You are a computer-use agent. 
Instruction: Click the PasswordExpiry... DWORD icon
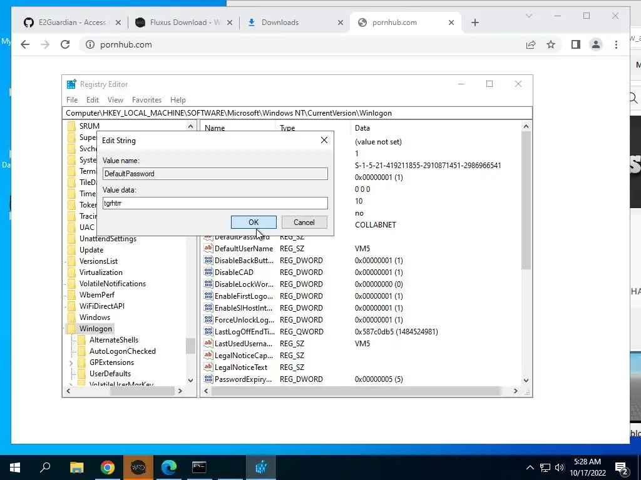[x=208, y=379]
